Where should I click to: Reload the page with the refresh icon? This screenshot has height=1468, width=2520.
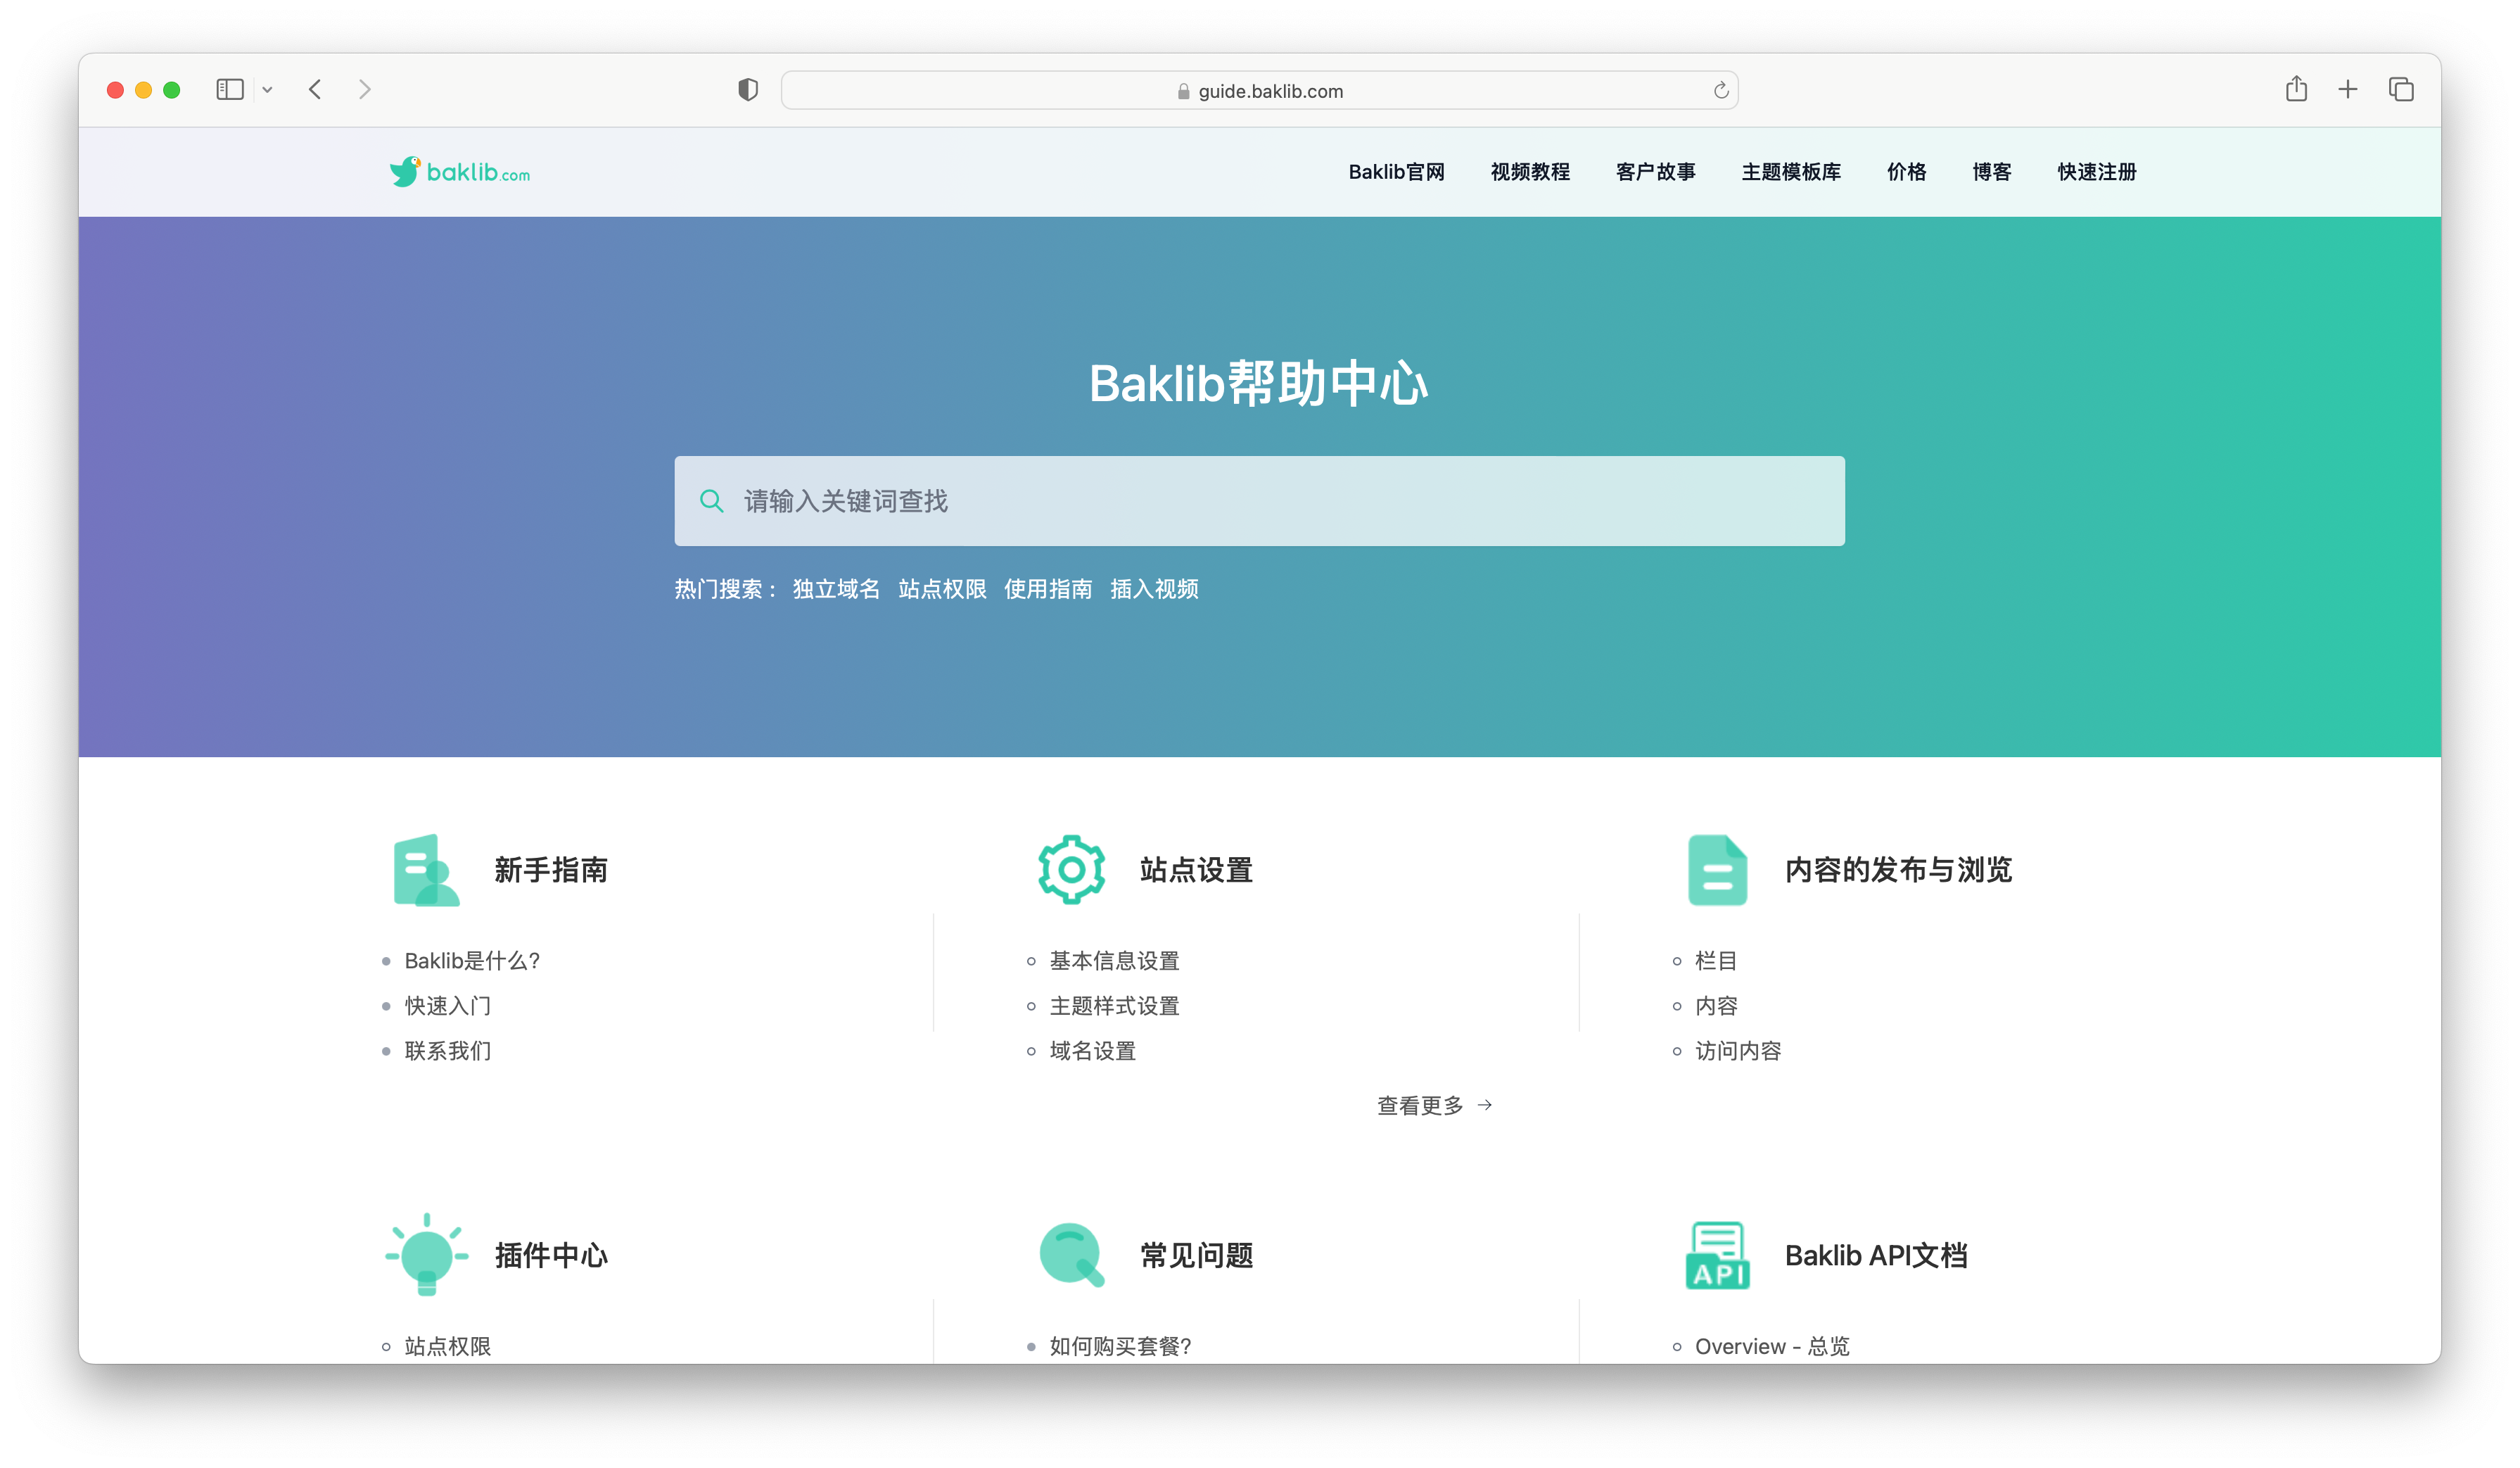pos(1721,90)
